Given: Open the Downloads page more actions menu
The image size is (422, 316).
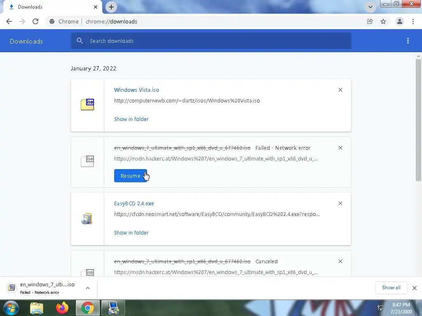Looking at the screenshot, I should (408, 41).
